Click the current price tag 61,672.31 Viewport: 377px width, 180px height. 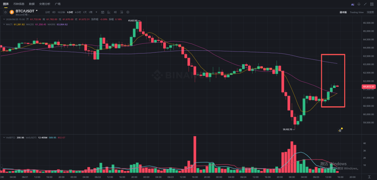click(x=369, y=87)
